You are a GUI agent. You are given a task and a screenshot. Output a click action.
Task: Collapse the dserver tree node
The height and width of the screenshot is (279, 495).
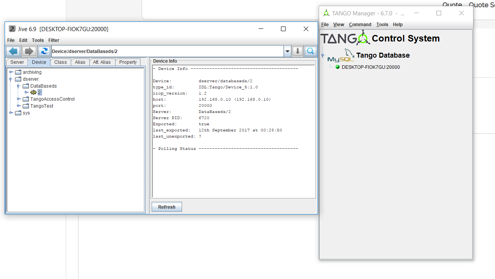pyautogui.click(x=11, y=79)
